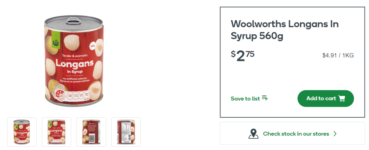Screen dimensions: 369x150
Task: View the third thumbnail showing the barcode
Action: [x=91, y=132]
